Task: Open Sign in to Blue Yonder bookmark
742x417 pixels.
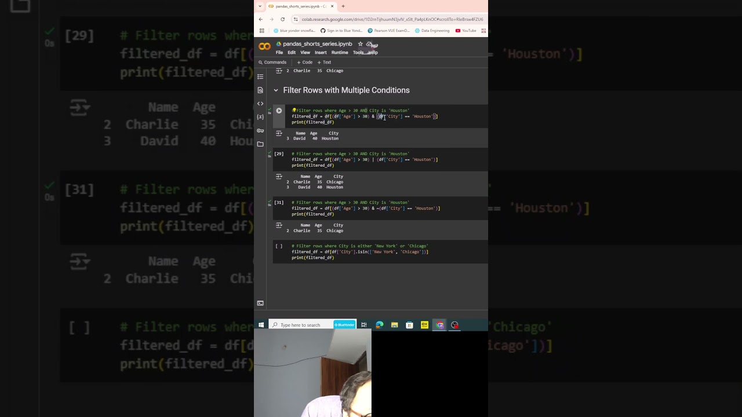Action: coord(341,31)
